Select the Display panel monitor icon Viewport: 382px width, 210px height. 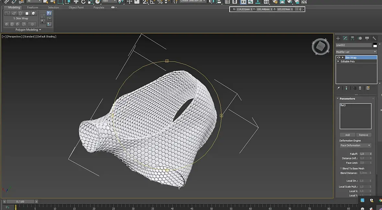(367, 38)
